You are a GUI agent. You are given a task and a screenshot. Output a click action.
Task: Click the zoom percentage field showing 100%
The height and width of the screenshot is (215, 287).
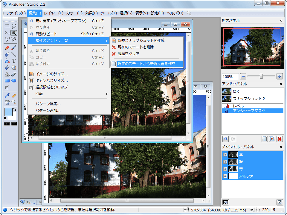230,76
